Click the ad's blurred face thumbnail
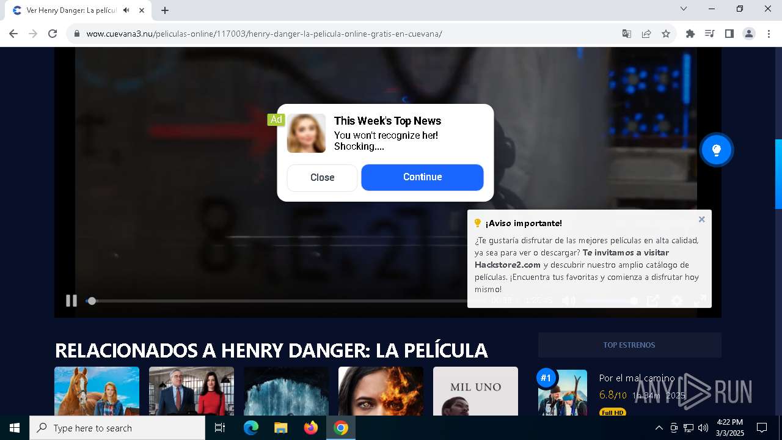Viewport: 782px width, 440px height. [307, 133]
